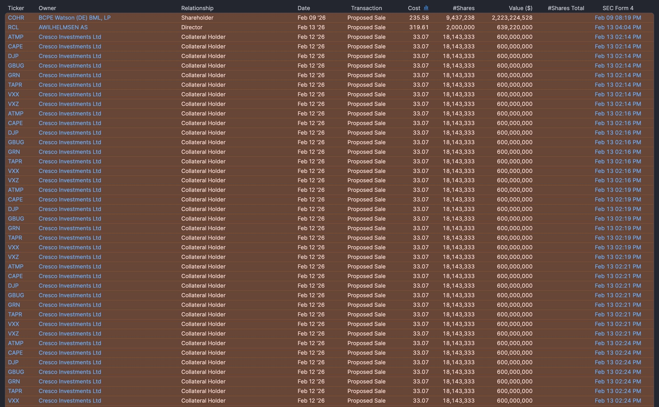659x407 pixels.
Task: Open the 02:24 PM filing link in TAPR row
Action: 618,391
